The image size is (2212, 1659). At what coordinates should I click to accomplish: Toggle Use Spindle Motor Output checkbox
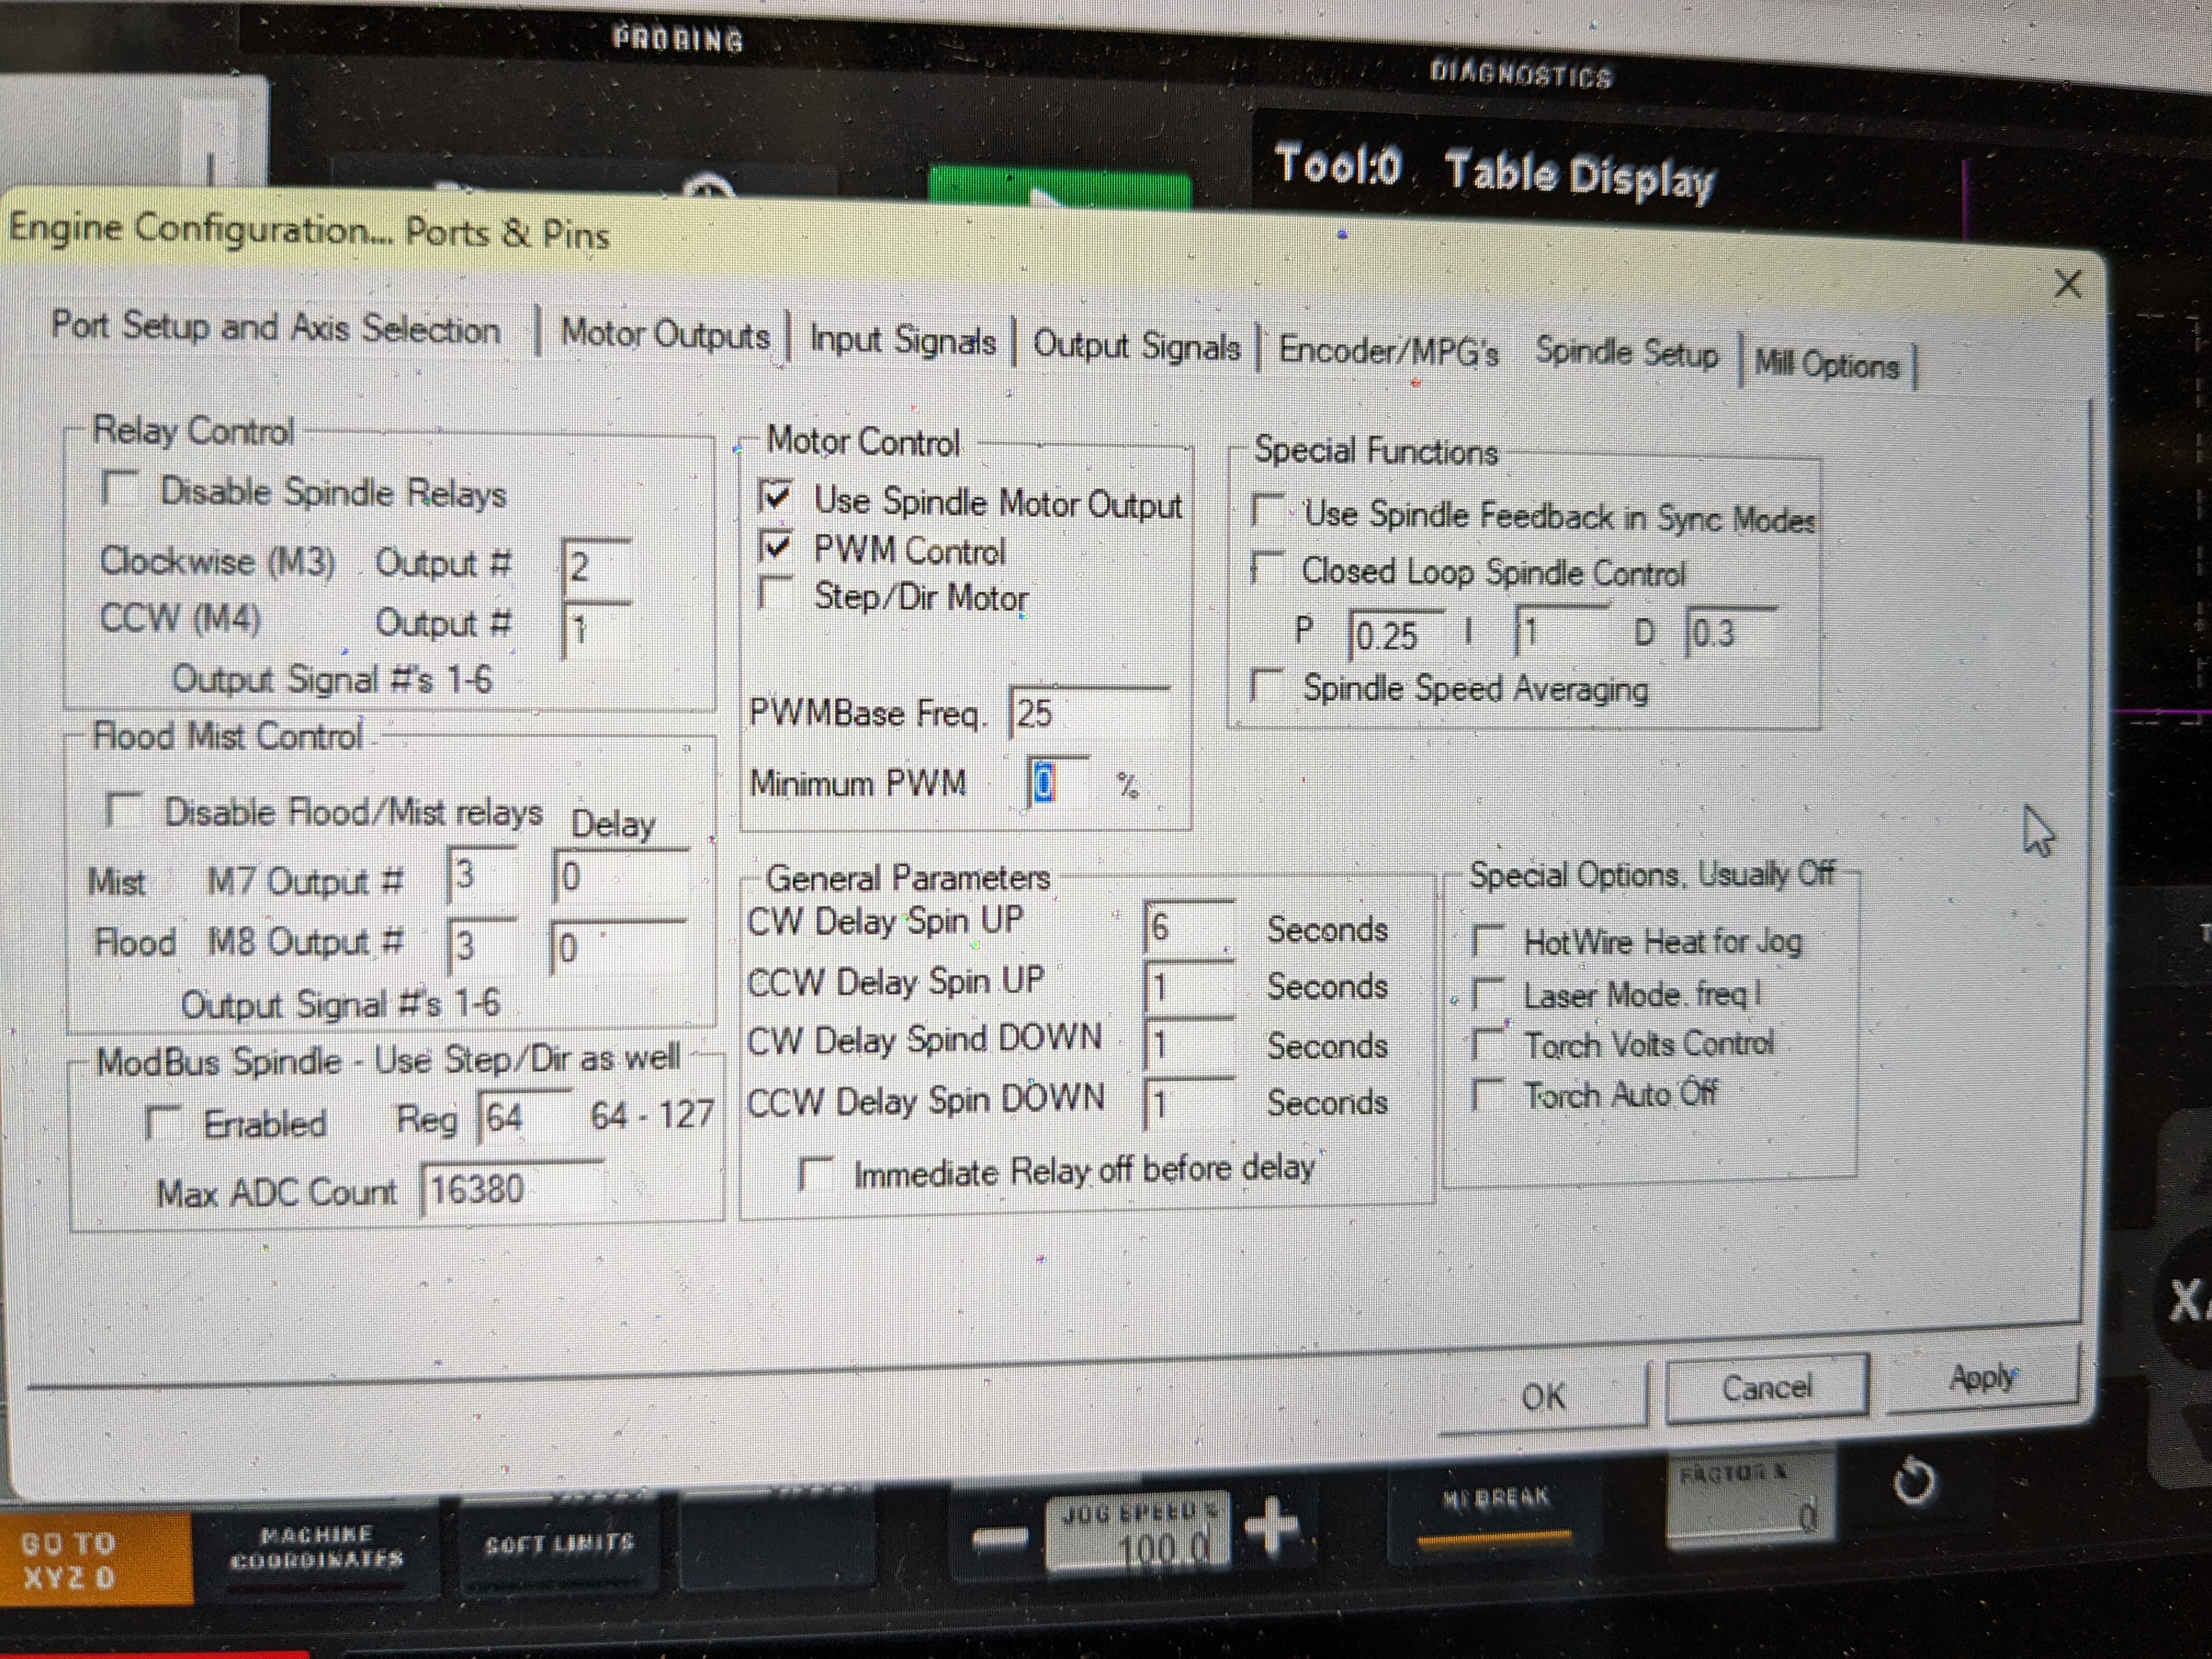pos(776,496)
